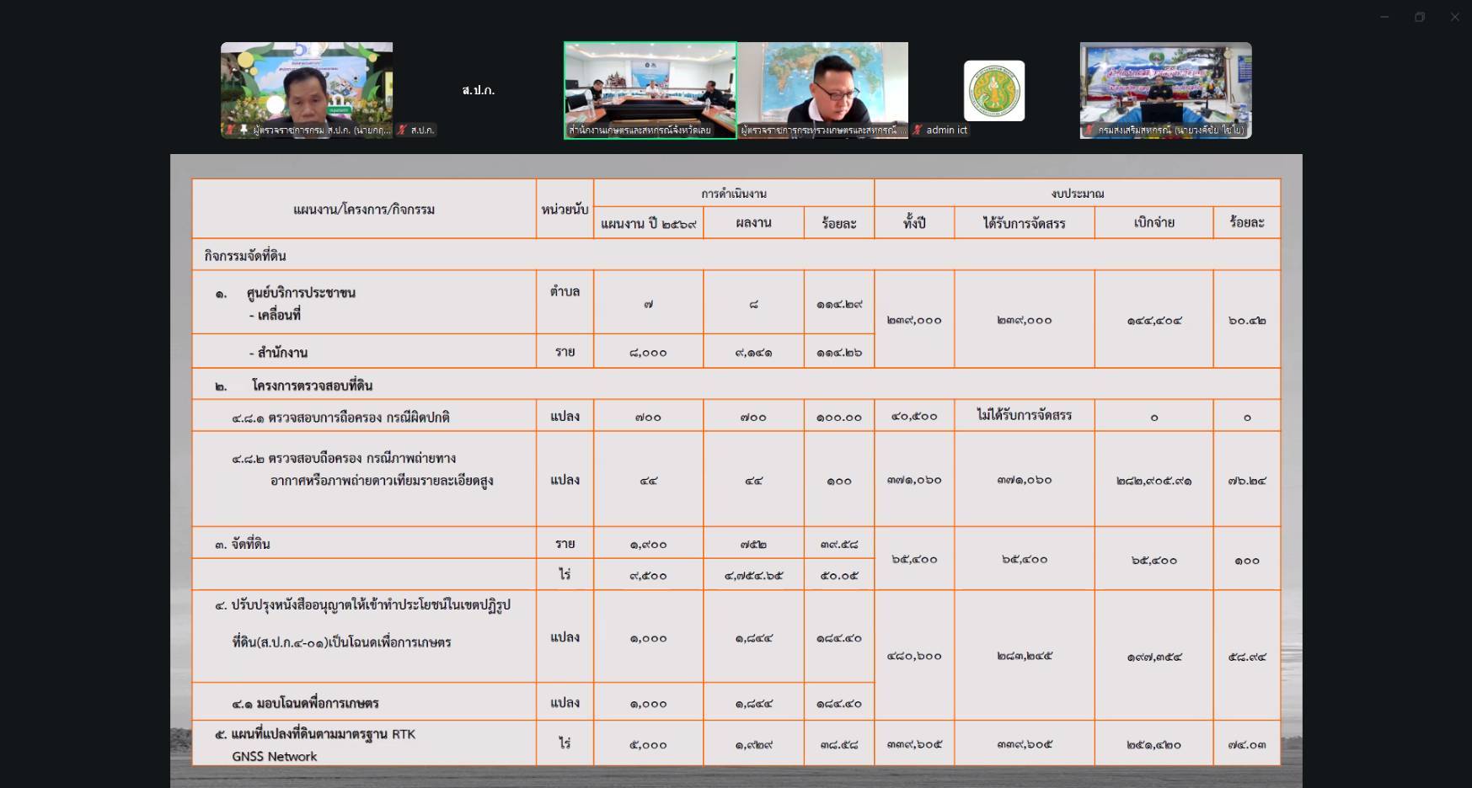The image size is (1472, 788).
Task: Click muted mic icon on กรมส่งเสริมสหกรณ์ tile
Action: 1089,130
